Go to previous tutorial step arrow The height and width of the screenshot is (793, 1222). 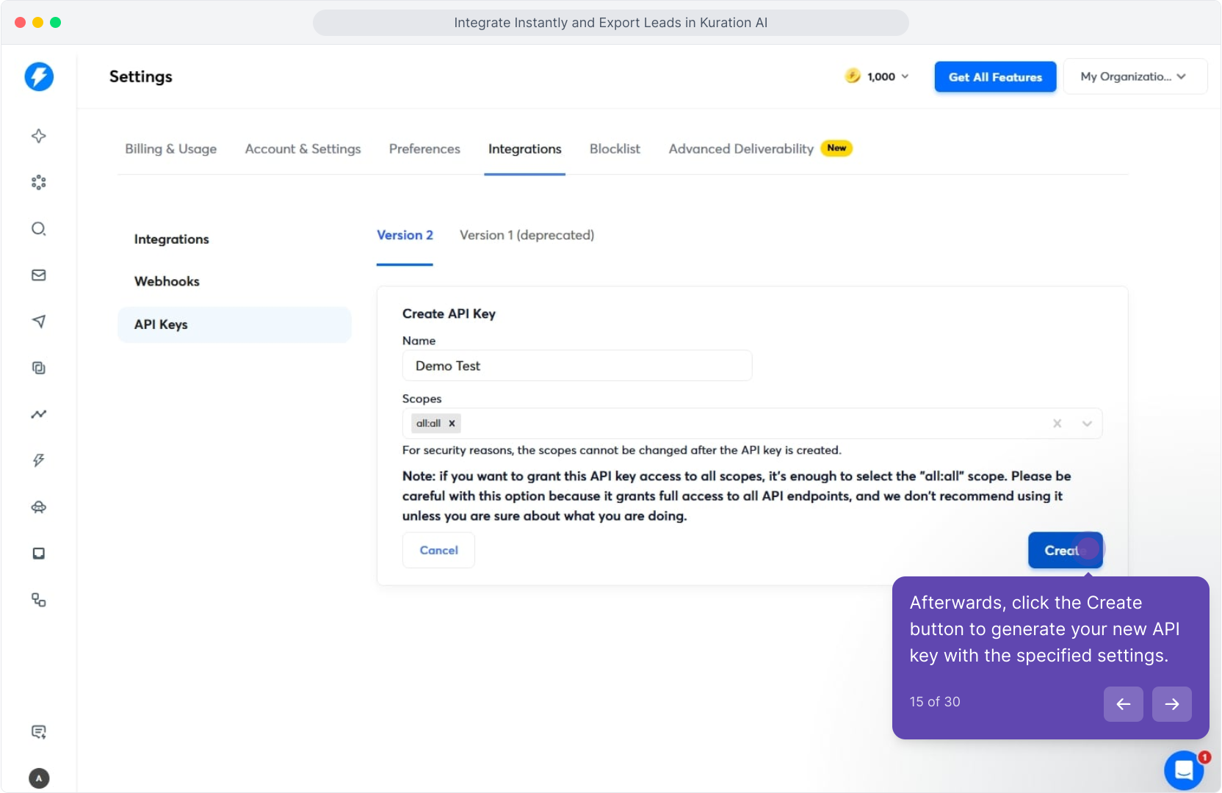coord(1123,704)
